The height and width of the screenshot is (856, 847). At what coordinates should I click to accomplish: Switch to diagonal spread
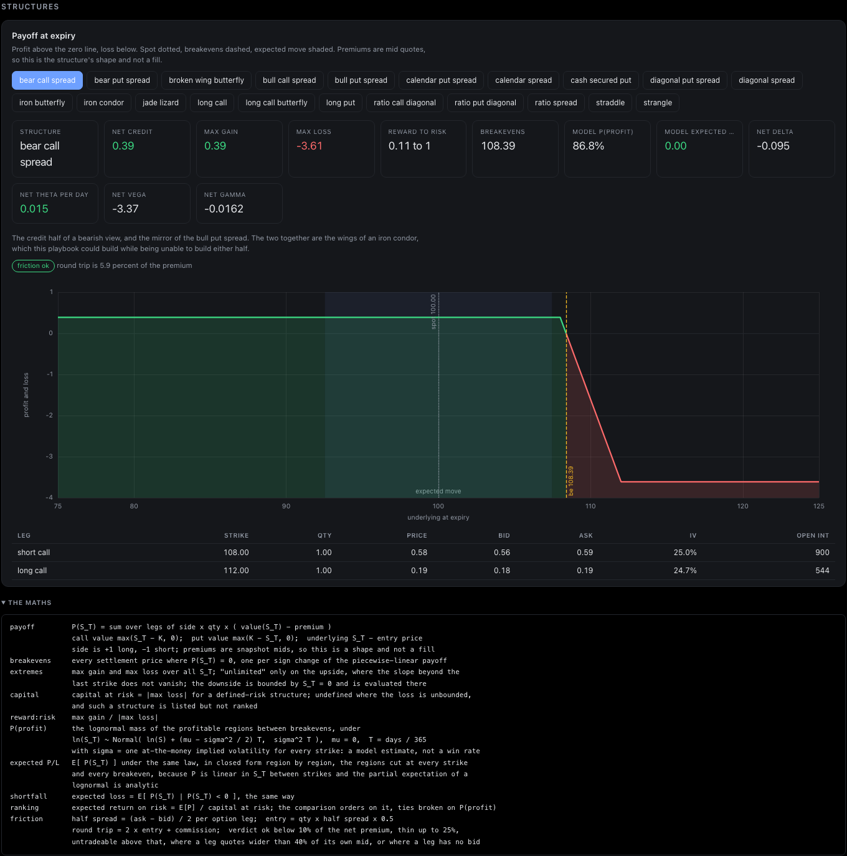pyautogui.click(x=767, y=80)
